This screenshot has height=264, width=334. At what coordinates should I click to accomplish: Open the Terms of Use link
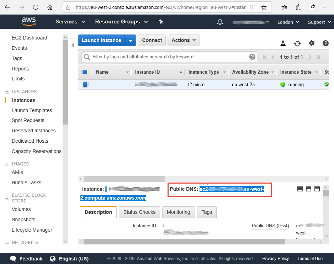310,258
